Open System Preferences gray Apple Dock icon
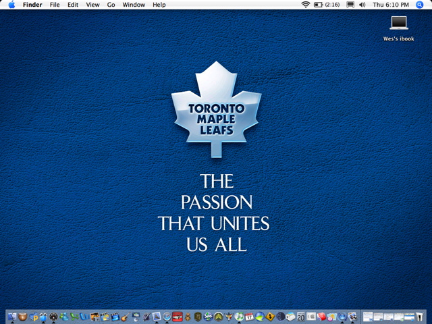This screenshot has height=324, width=432. pyautogui.click(x=311, y=317)
